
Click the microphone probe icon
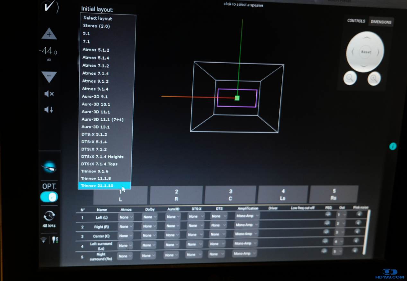[49, 167]
